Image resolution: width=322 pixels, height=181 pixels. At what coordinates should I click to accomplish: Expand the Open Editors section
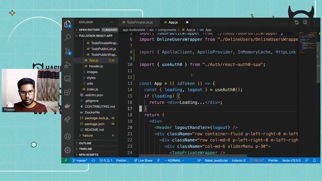[x=97, y=30]
